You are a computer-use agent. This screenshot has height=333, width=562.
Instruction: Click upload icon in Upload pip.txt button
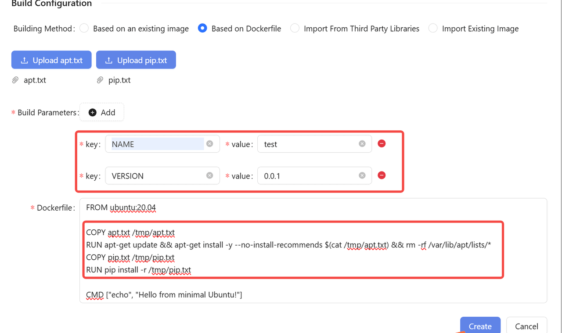[109, 60]
